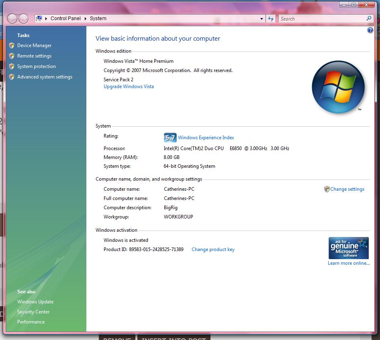Click the Change product key link
This screenshot has height=340, width=380.
pyautogui.click(x=213, y=249)
